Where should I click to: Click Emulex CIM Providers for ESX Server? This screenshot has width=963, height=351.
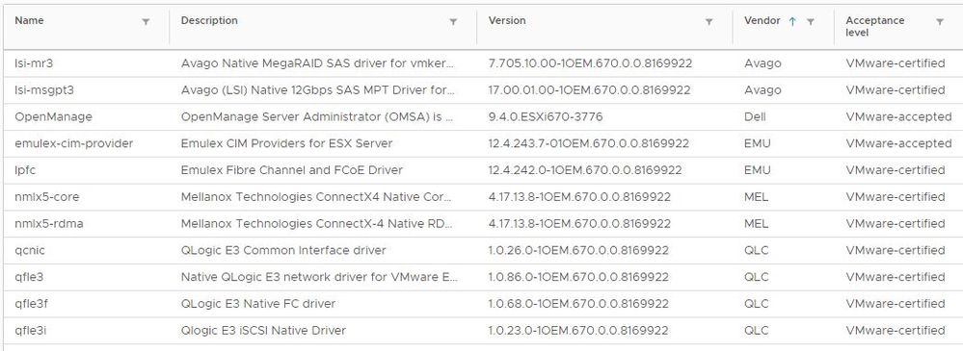[x=287, y=143]
